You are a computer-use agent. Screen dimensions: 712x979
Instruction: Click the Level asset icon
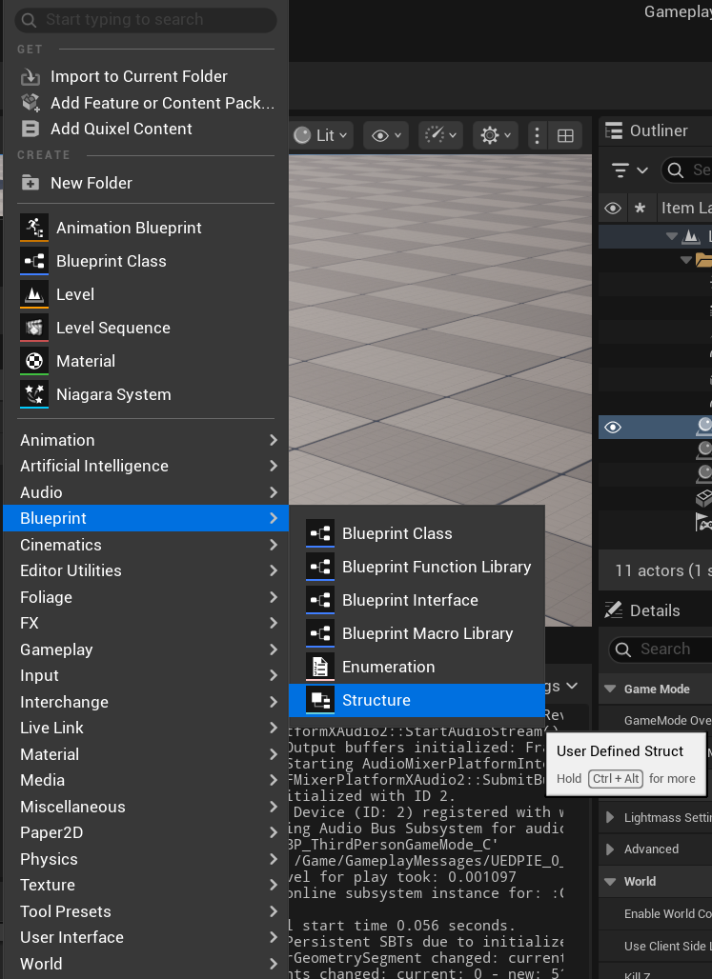point(34,294)
